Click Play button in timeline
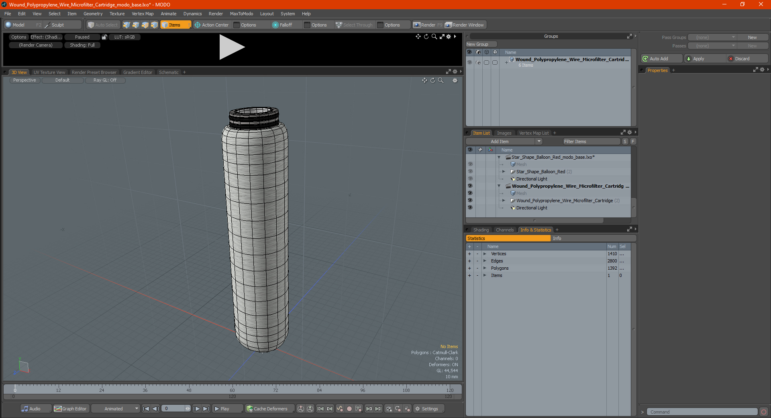The width and height of the screenshot is (771, 418). point(227,409)
